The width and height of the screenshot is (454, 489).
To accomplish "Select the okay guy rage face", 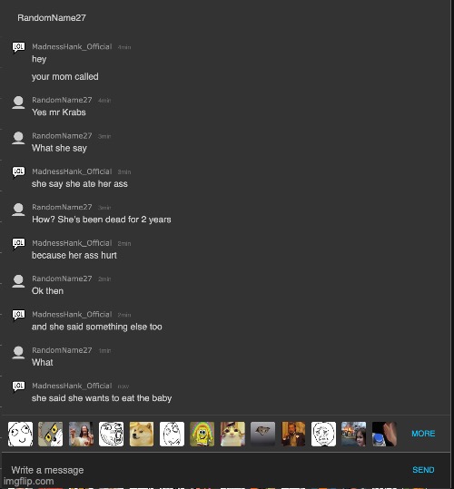I will [323, 434].
